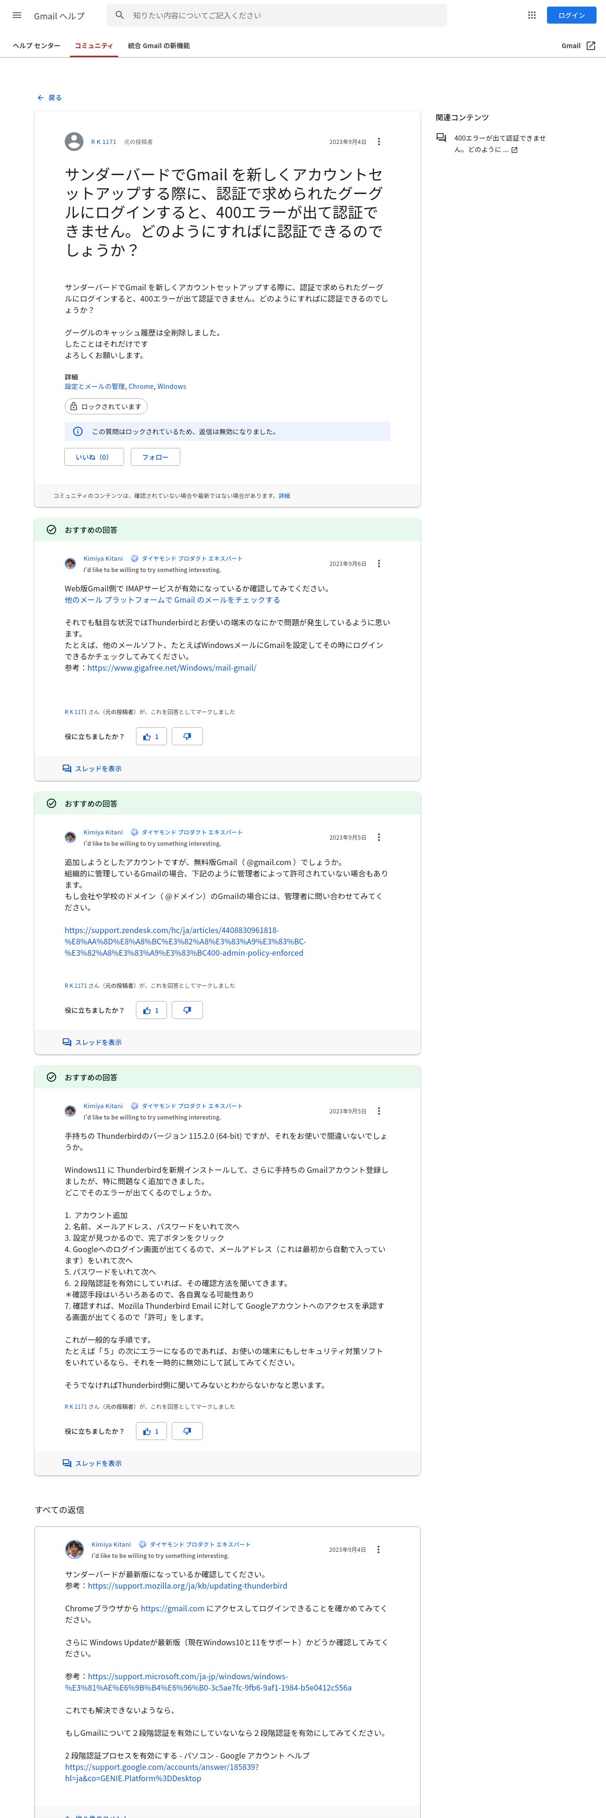The height and width of the screenshot is (1818, 606).
Task: Open more options on Sept 4 reply
Action: 378,1550
